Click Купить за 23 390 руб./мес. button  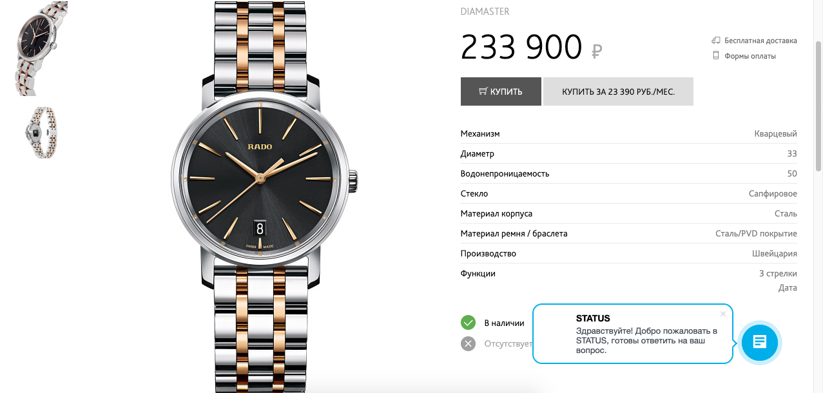tap(618, 91)
